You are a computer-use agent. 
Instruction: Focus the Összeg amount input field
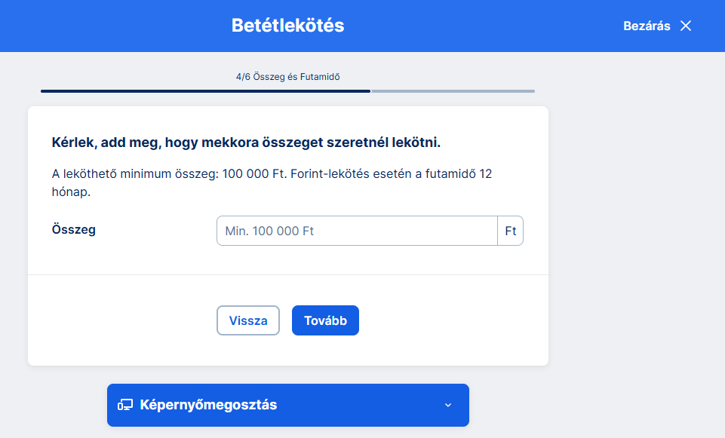(356, 231)
